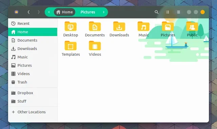Expand path bar left arrow

[x=49, y=12]
